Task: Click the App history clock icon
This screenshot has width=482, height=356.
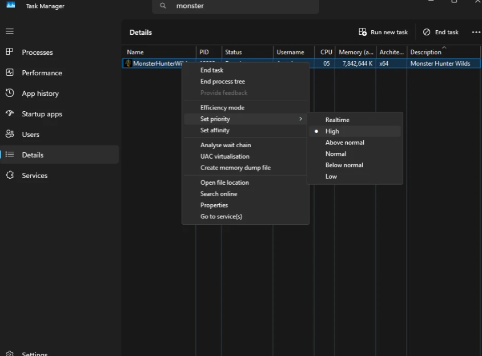Action: [10, 93]
